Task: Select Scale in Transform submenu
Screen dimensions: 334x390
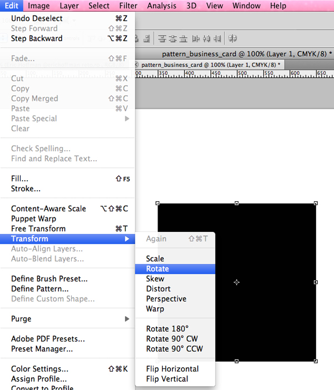Action: coord(175,259)
